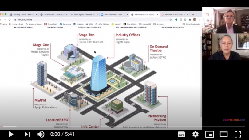Click the bottom speaker's webcam thumbnail
The width and height of the screenshot is (249, 140).
point(226,47)
